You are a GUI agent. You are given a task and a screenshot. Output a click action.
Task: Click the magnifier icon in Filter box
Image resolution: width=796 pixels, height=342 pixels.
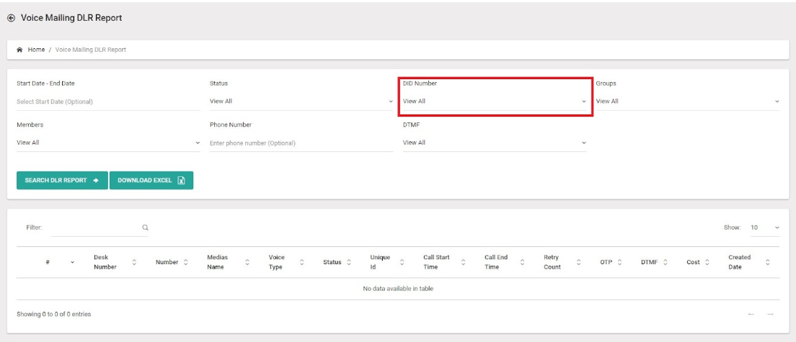pos(145,228)
